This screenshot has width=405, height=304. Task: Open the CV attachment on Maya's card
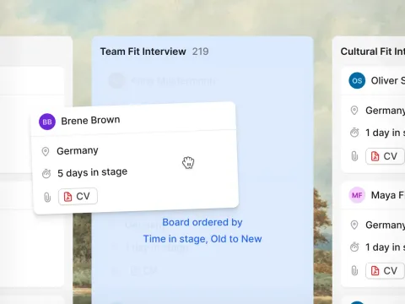(x=385, y=271)
